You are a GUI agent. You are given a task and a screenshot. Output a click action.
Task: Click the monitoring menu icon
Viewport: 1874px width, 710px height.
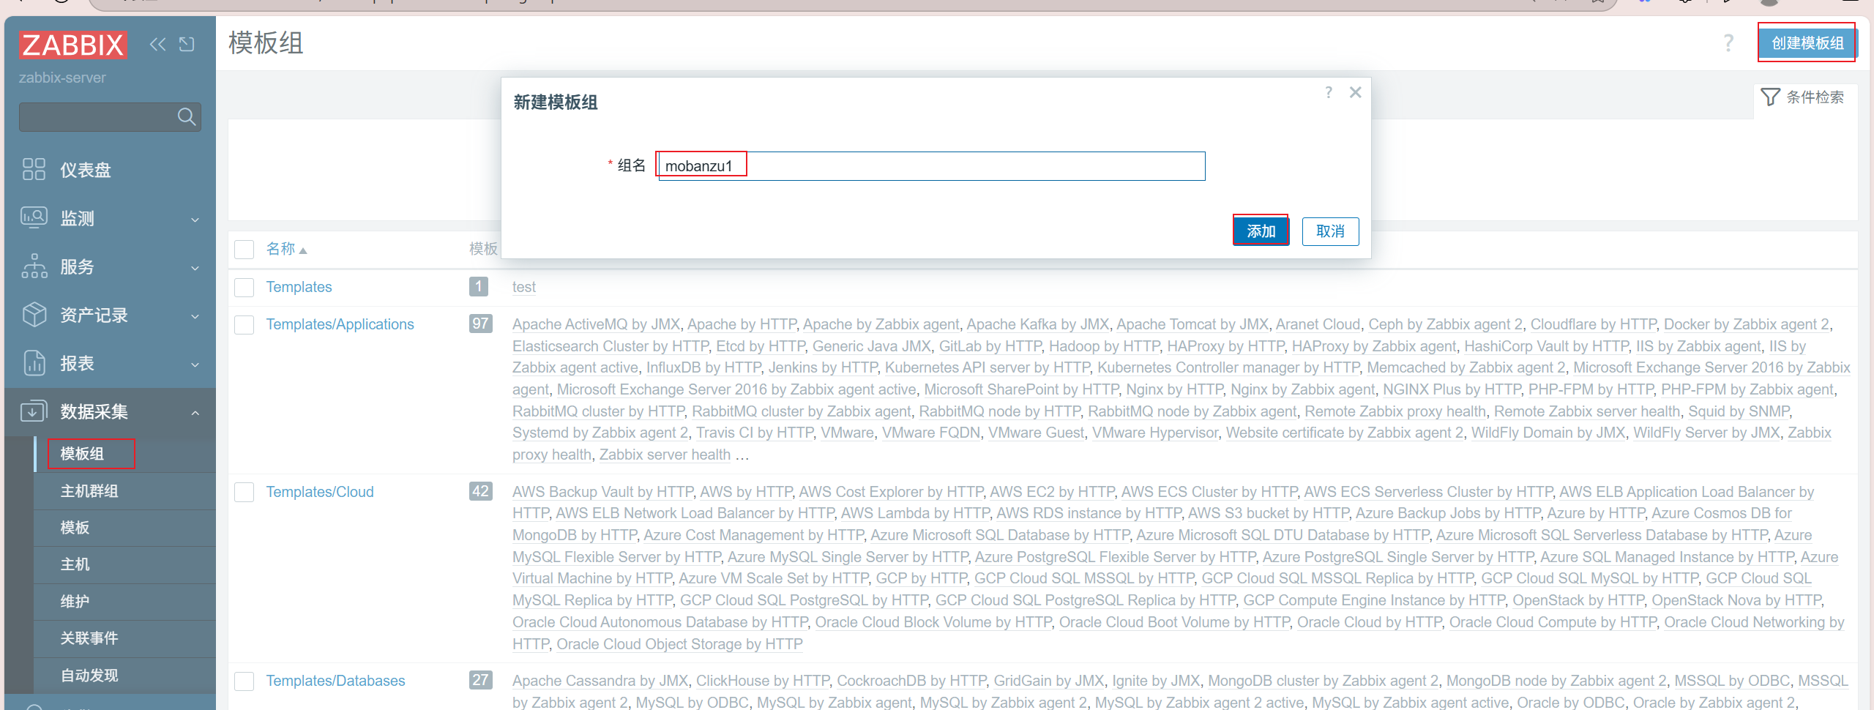(x=34, y=217)
